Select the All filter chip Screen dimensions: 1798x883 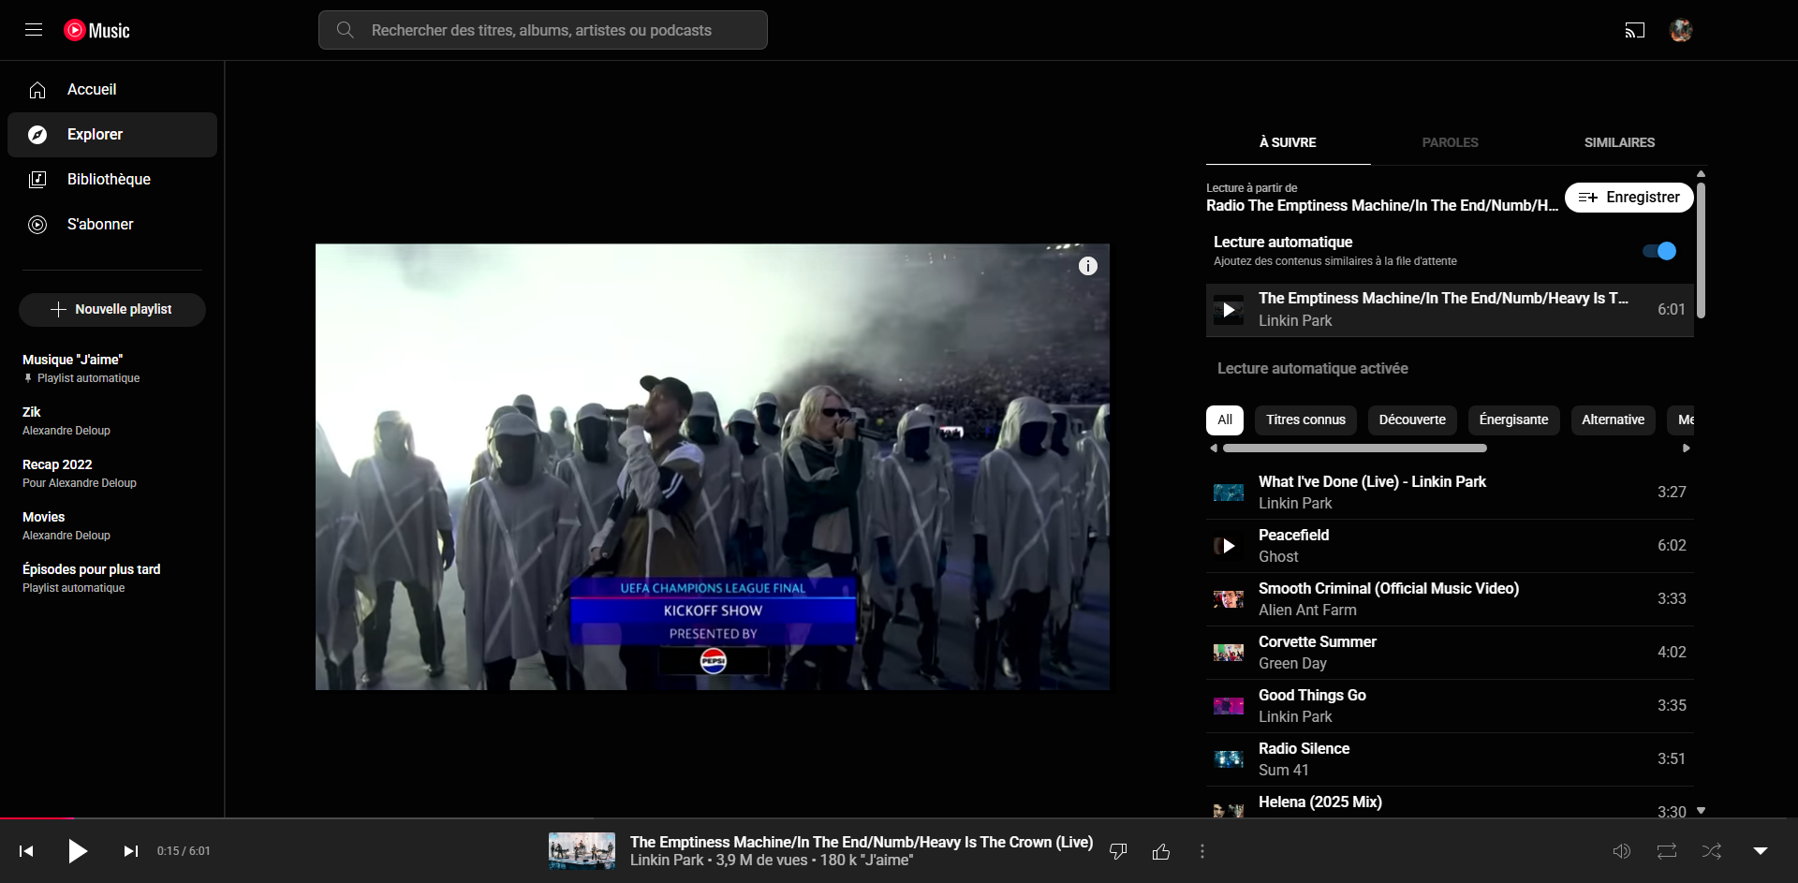point(1225,419)
